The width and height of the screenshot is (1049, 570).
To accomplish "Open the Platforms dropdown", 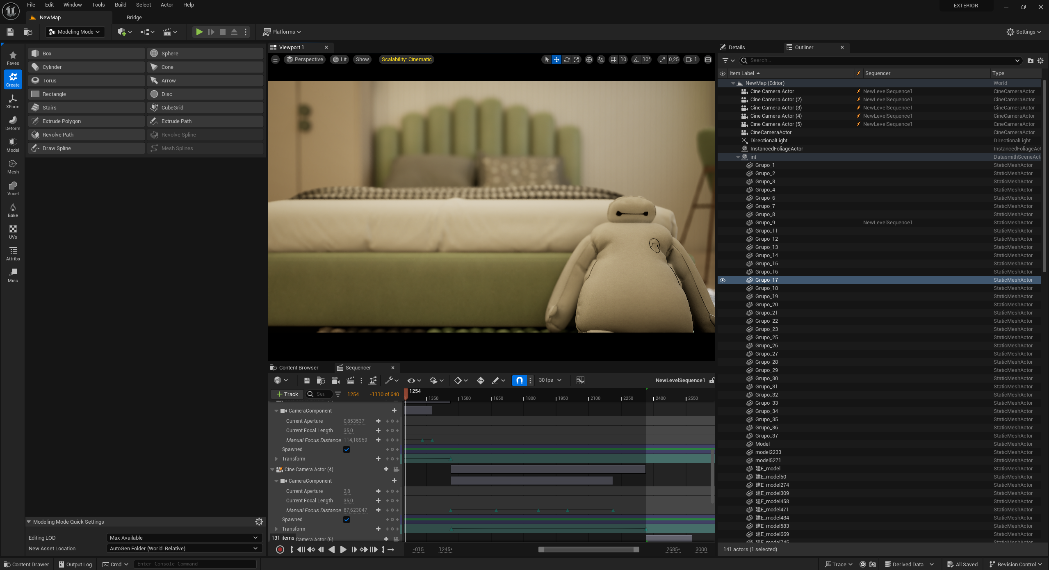I will pos(282,32).
